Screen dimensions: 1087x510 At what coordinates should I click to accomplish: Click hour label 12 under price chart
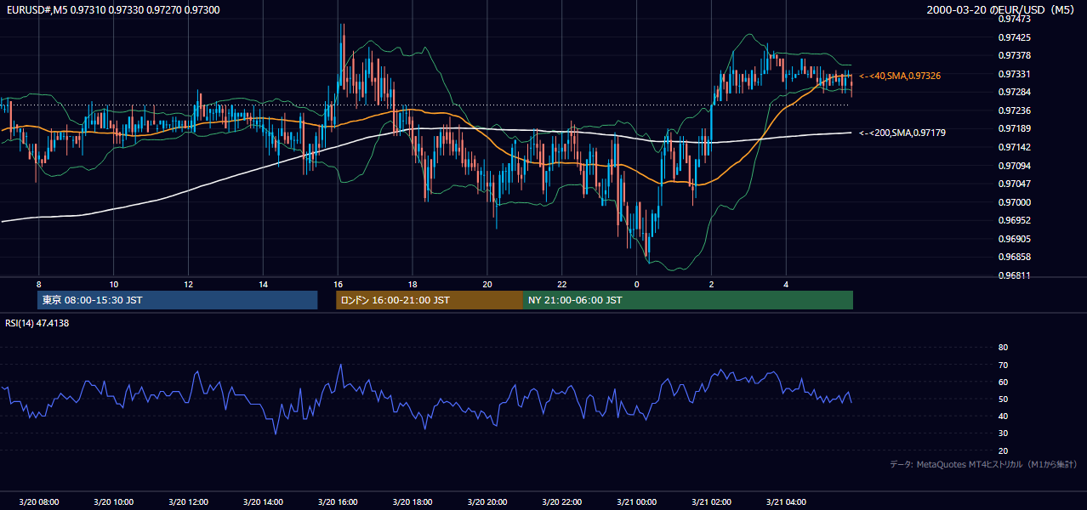(188, 284)
